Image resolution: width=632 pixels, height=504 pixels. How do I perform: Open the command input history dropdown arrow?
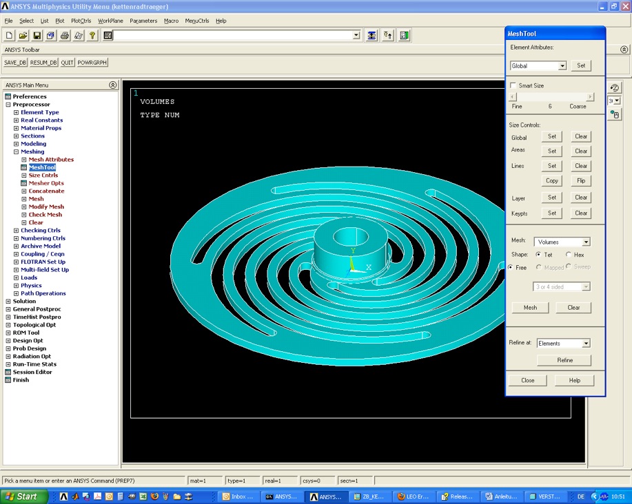356,35
